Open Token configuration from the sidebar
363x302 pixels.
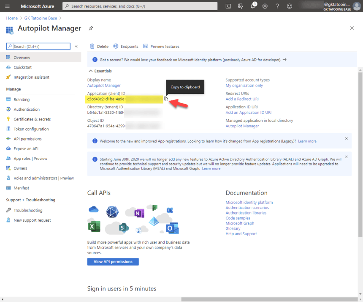point(32,129)
